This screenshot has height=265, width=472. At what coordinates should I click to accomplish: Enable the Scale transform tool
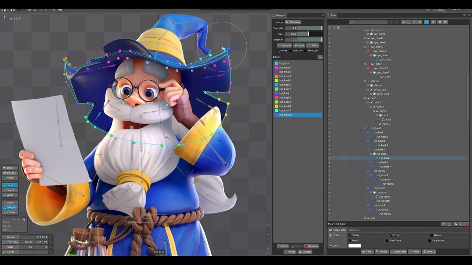pyautogui.click(x=10, y=247)
